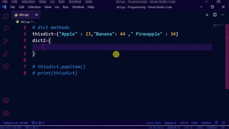Image resolution: width=229 pixels, height=129 pixels.
Task: Change indentation via Spaces: 4
Action: pos(170,123)
